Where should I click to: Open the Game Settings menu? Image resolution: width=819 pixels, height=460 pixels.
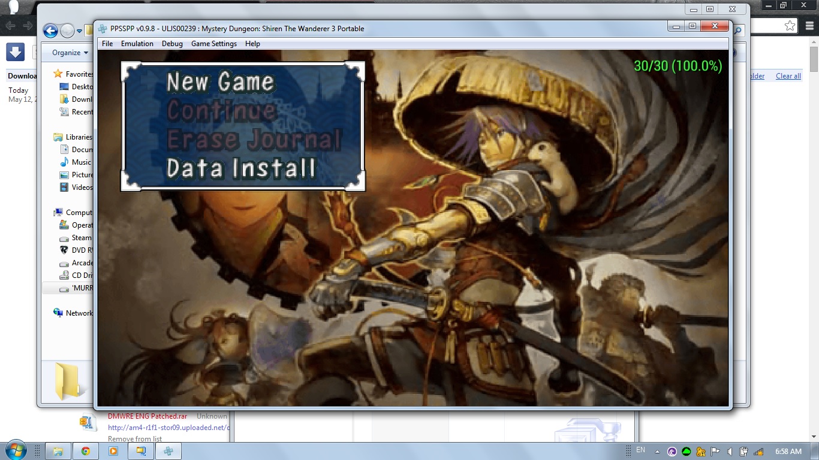click(x=214, y=44)
